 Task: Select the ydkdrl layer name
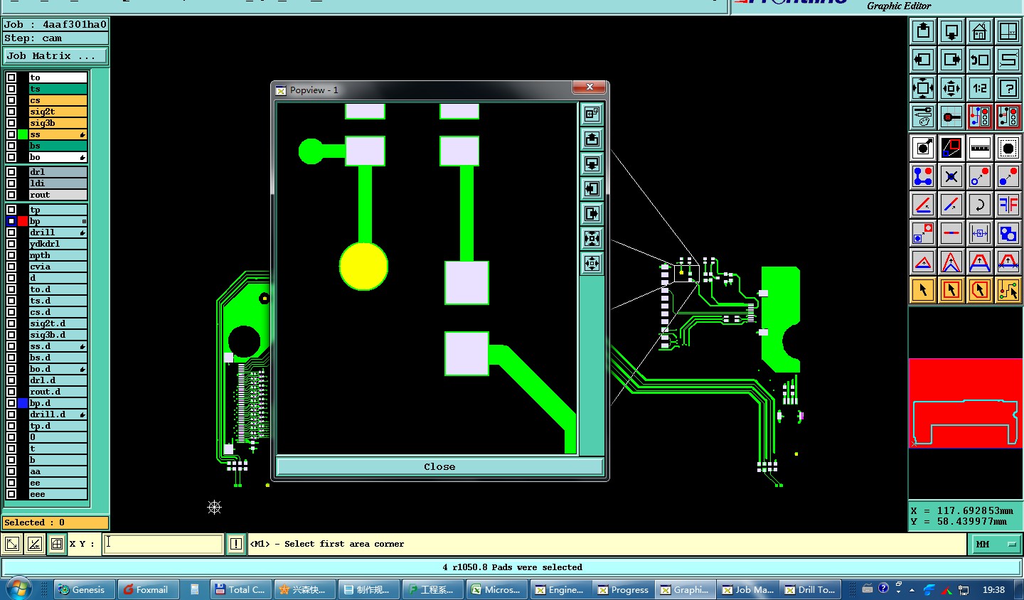point(58,244)
